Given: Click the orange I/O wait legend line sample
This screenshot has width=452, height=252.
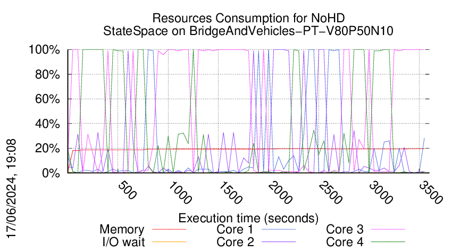Looking at the screenshot, I should [169, 242].
